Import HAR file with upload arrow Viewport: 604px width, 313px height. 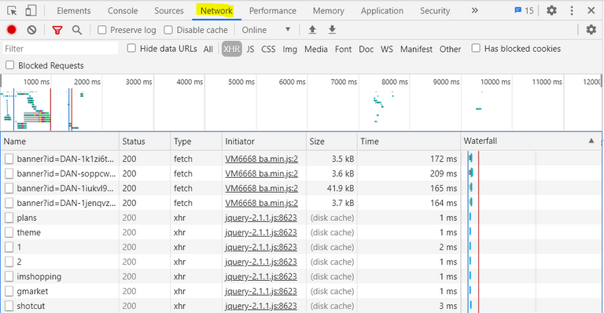[312, 30]
